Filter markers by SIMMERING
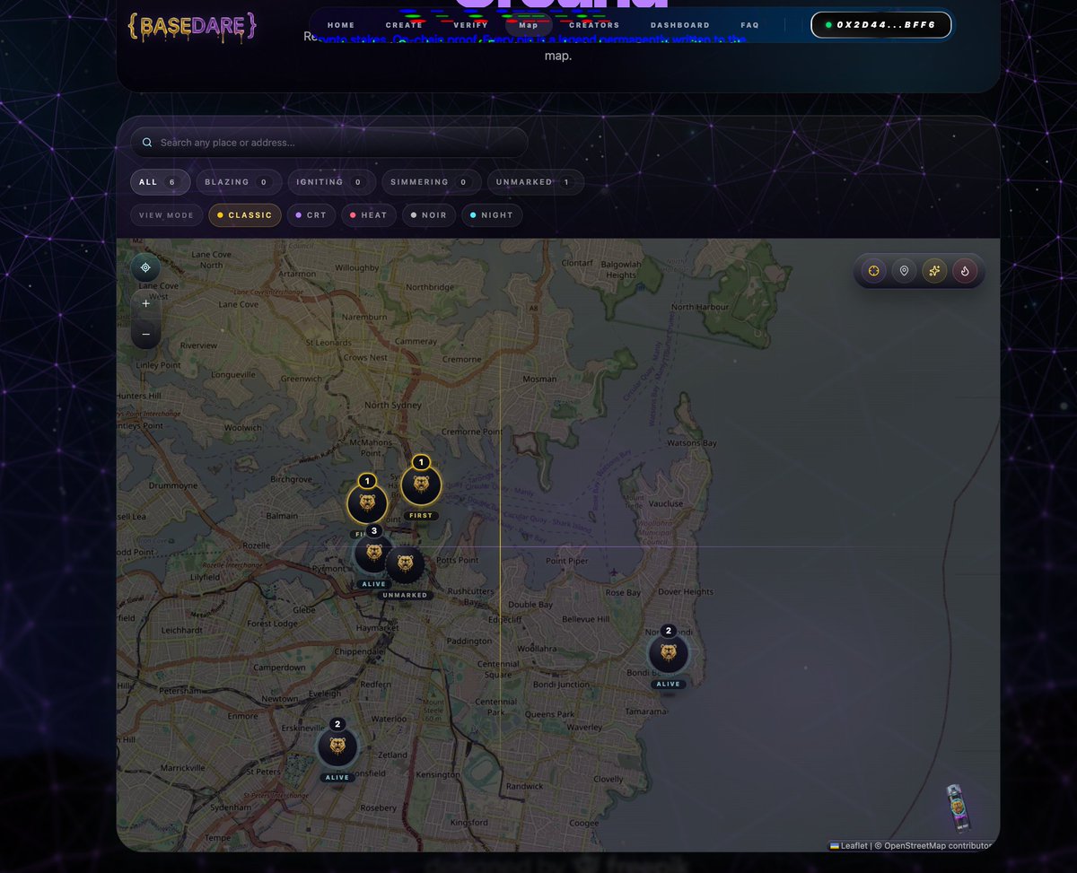The image size is (1077, 873). tap(431, 182)
